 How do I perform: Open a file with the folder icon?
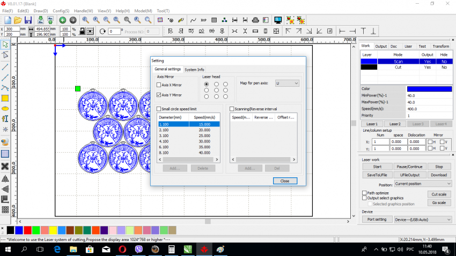tap(18, 20)
